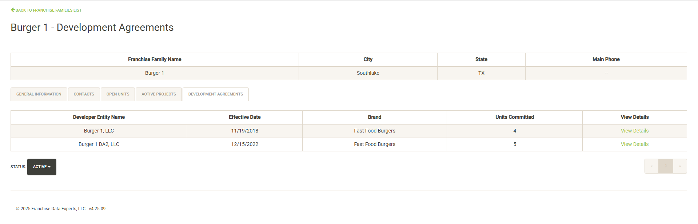Image resolution: width=698 pixels, height=224 pixels.
Task: Click the Units Committed column header
Action: [514, 117]
